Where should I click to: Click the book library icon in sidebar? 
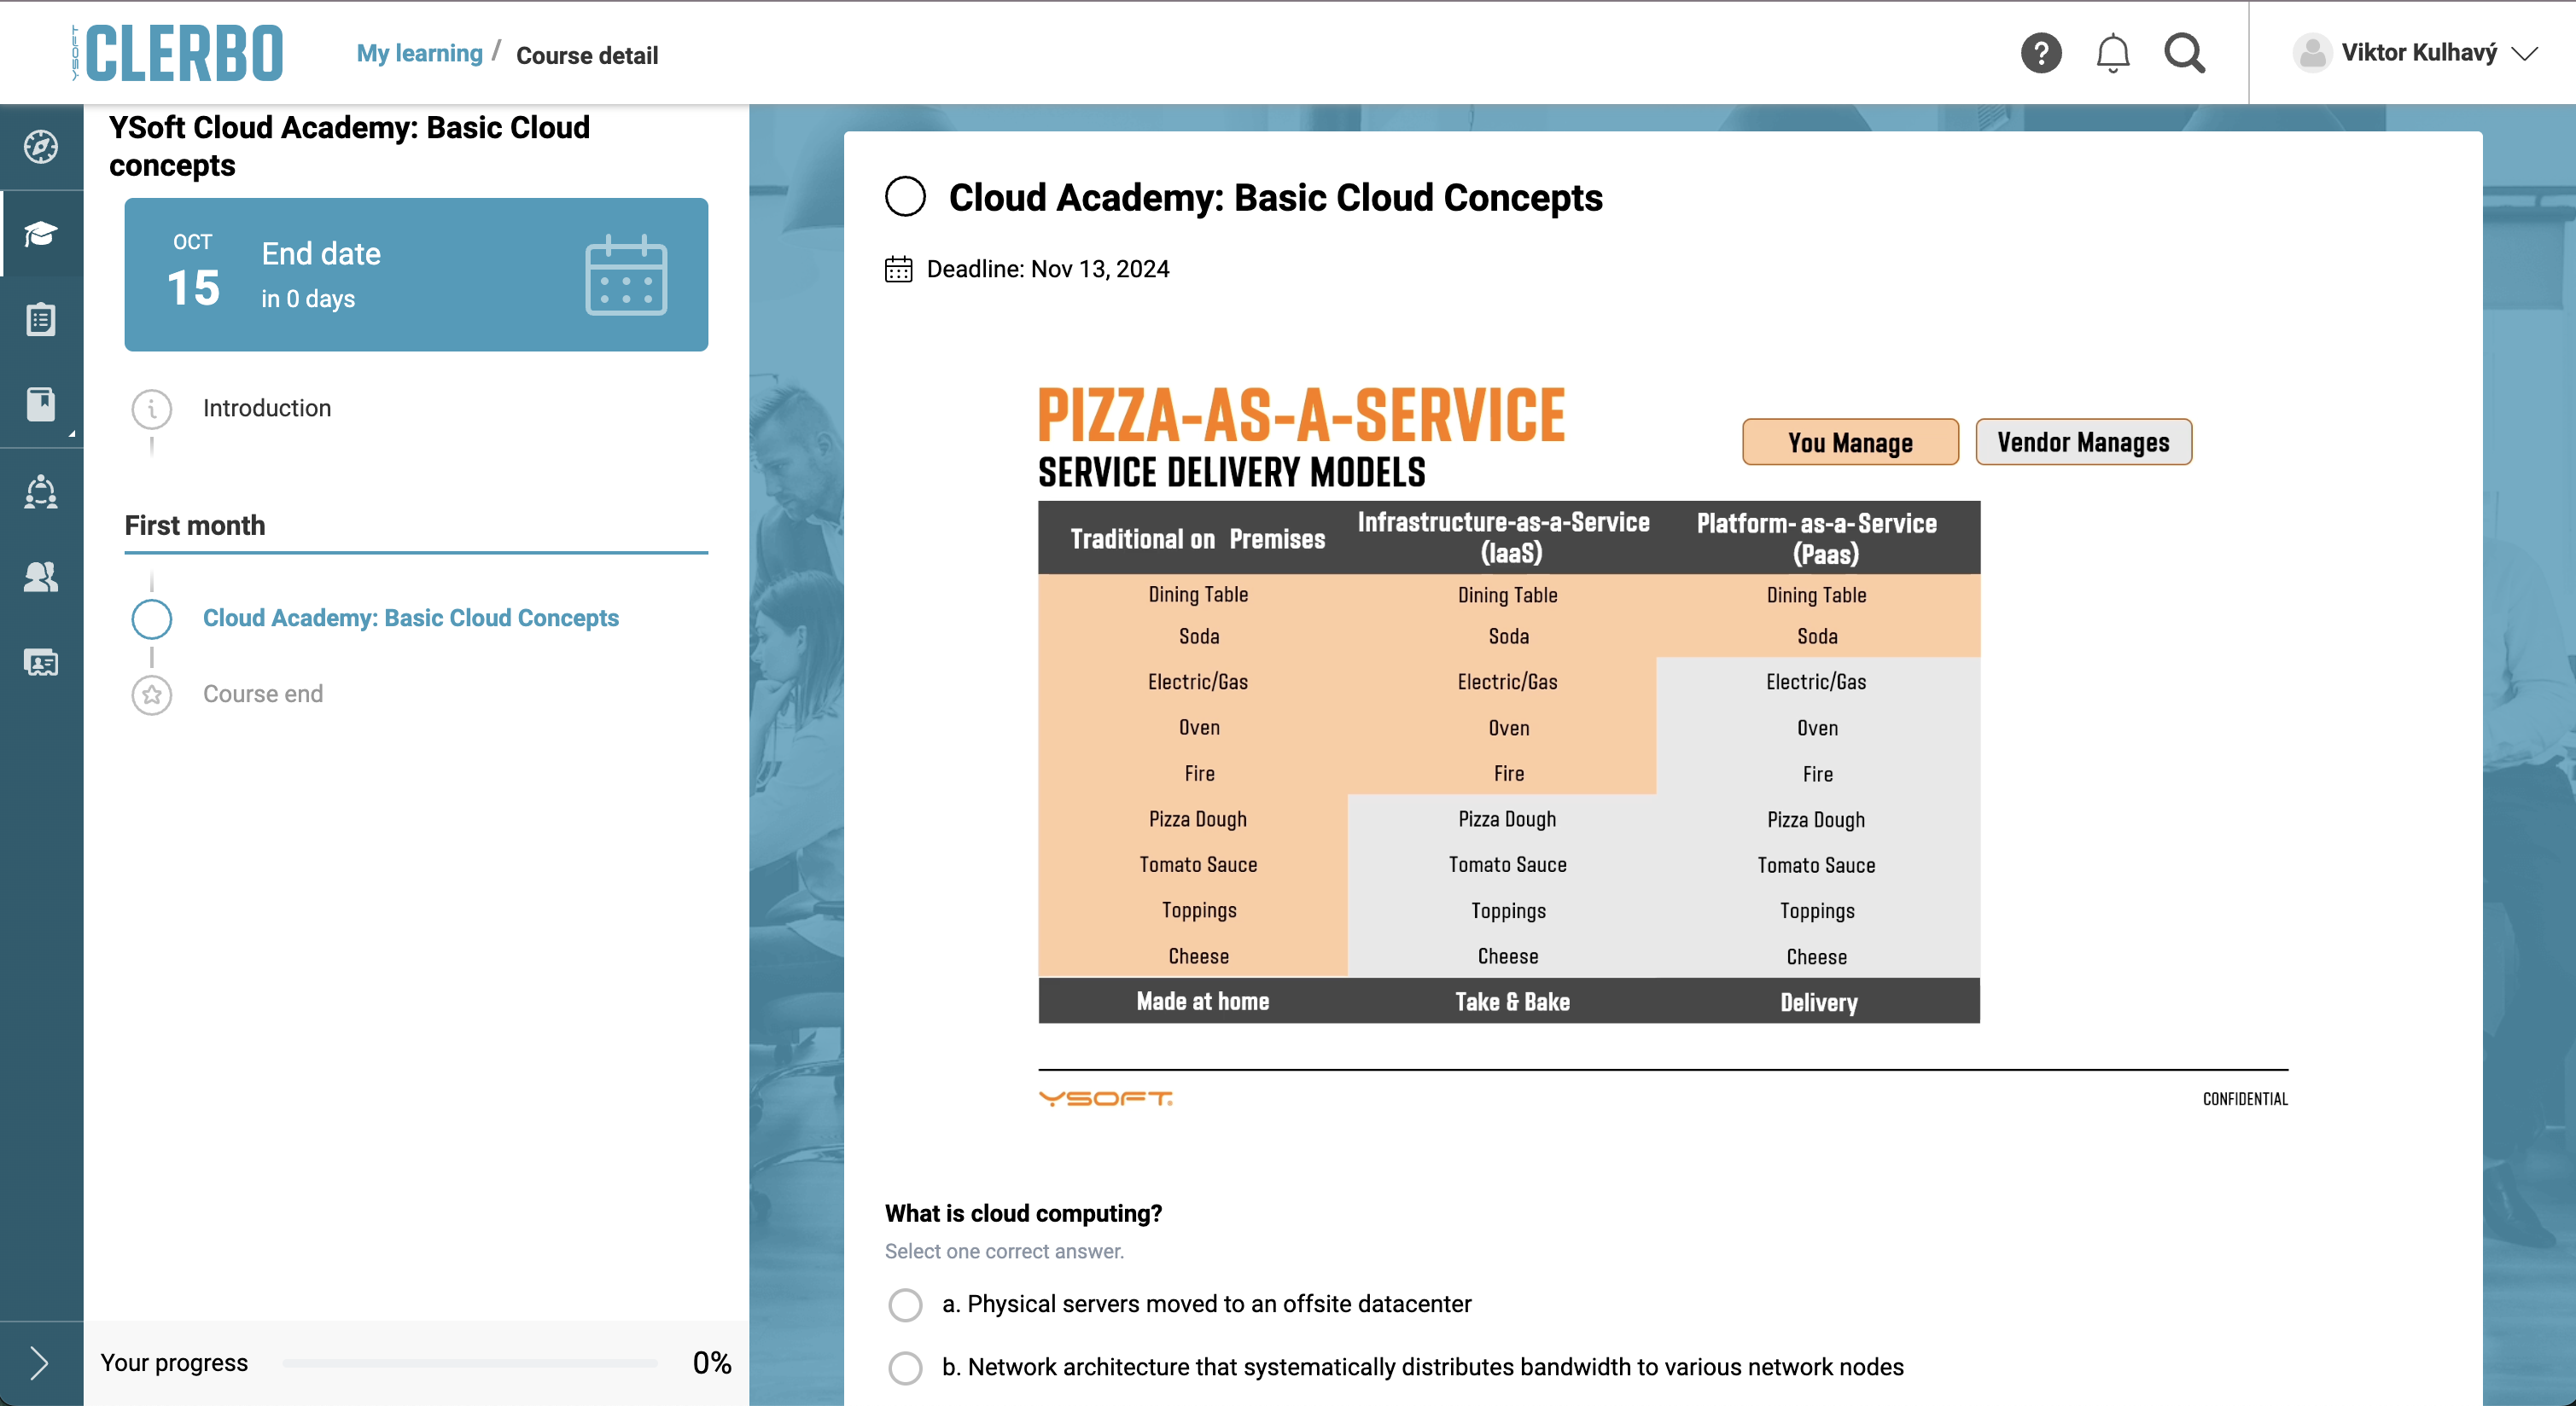point(41,404)
